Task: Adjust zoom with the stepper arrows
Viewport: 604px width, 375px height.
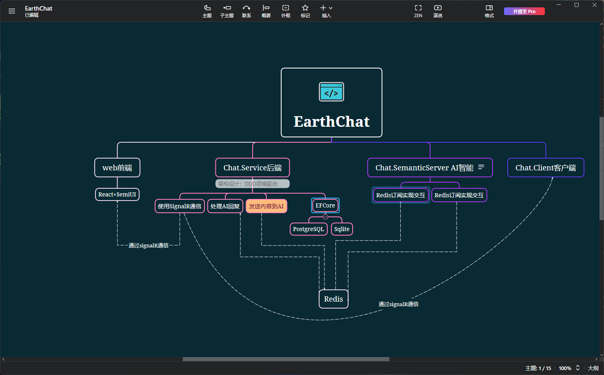Action: tap(577, 368)
